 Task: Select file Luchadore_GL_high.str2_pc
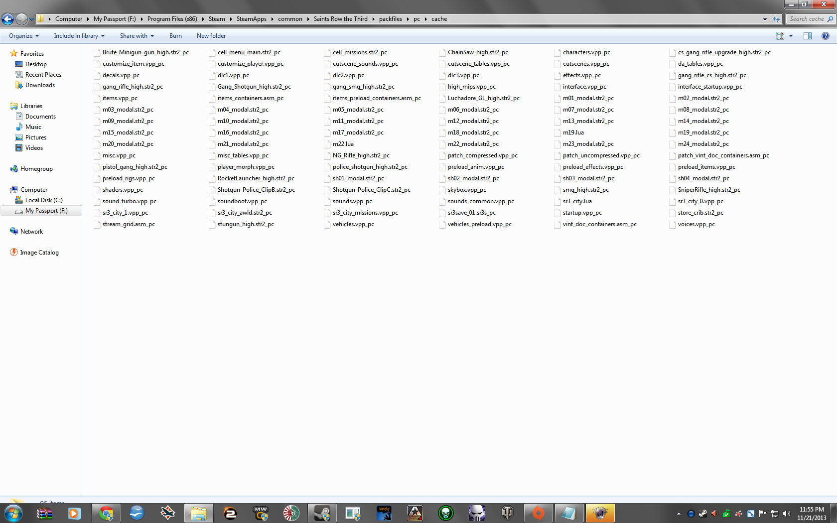pyautogui.click(x=484, y=98)
